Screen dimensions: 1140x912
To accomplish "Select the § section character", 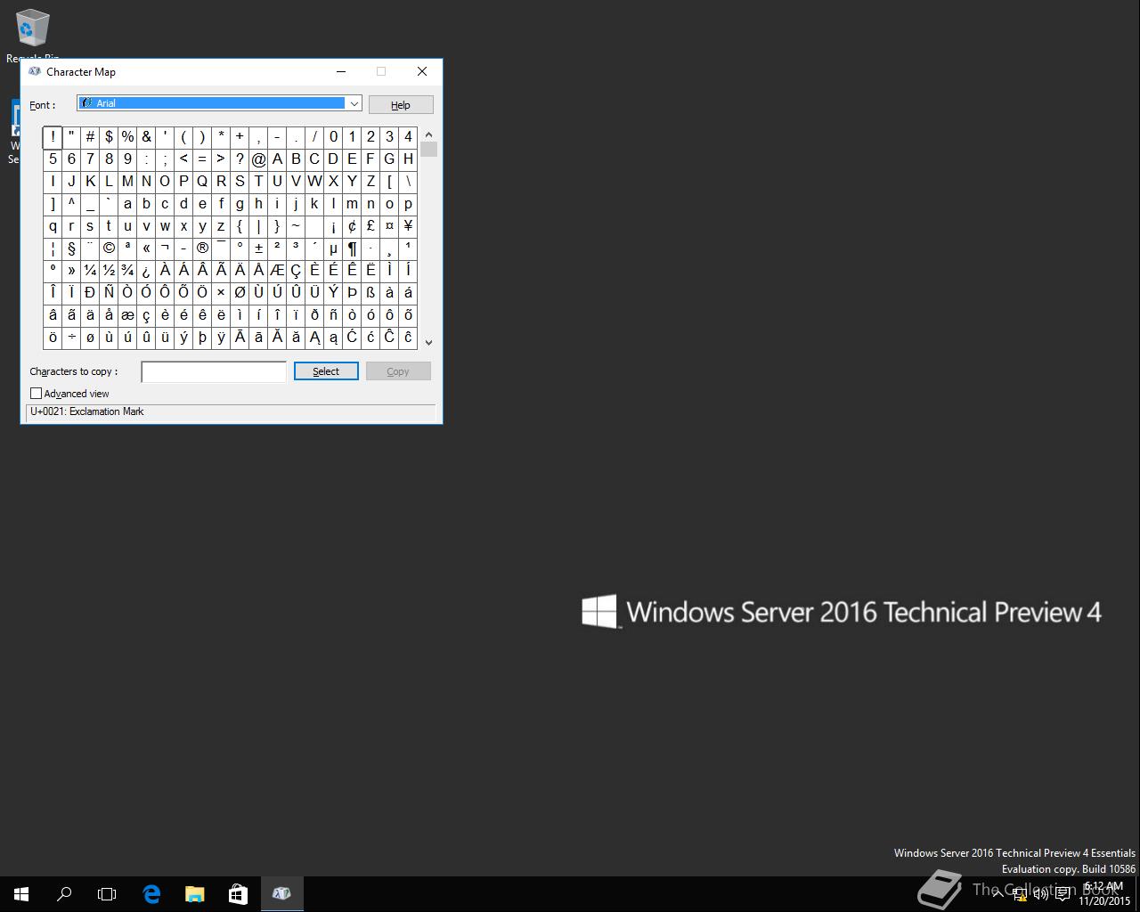I will (x=71, y=248).
